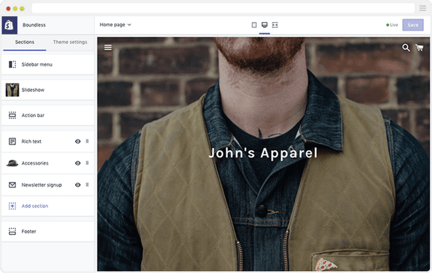
Task: Click the Sidebar menu section icon
Action: [13, 64]
